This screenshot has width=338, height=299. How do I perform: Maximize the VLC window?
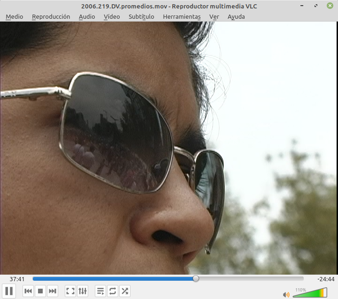click(316, 6)
